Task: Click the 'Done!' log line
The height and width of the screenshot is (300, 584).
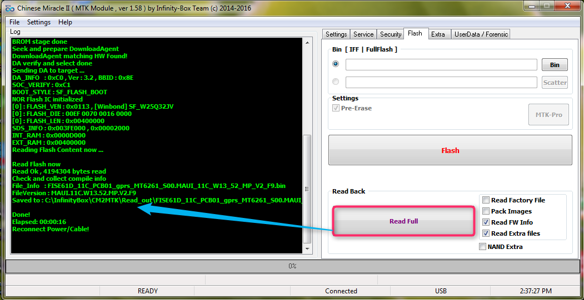Action: click(x=21, y=215)
